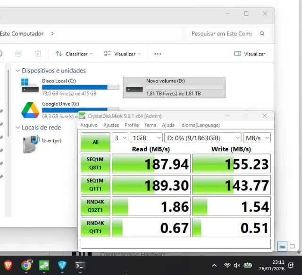
Task: Click the 1.86 random read result
Action: (151, 206)
